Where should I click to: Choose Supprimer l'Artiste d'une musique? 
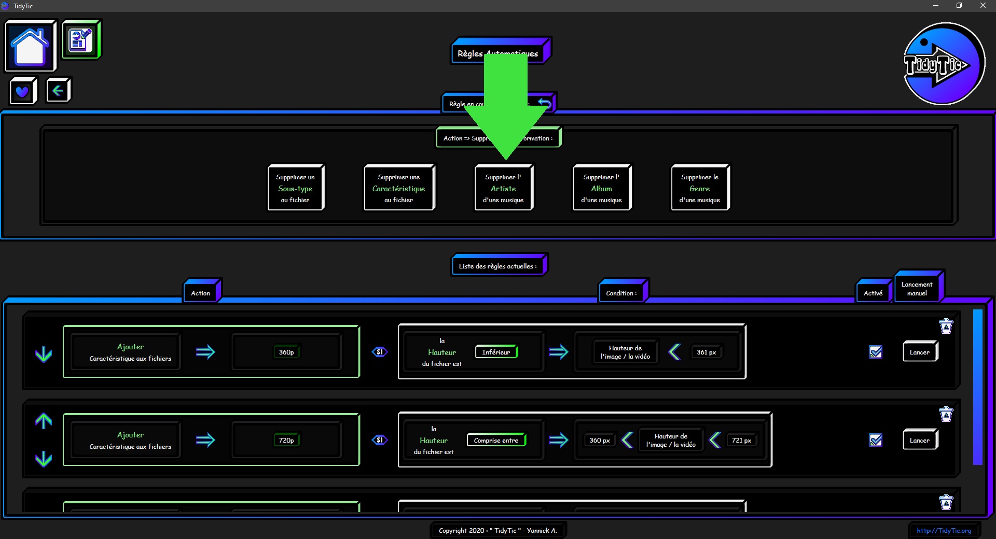(x=503, y=188)
